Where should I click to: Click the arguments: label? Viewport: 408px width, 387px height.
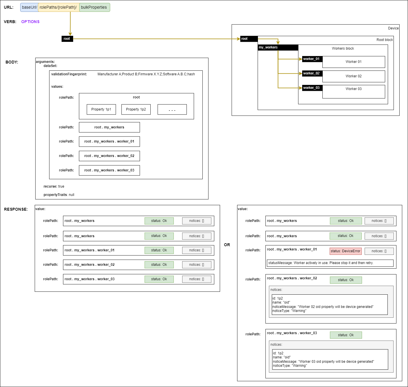point(45,62)
